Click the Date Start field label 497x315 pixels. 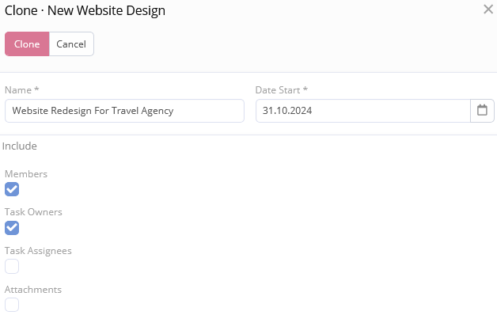282,90
